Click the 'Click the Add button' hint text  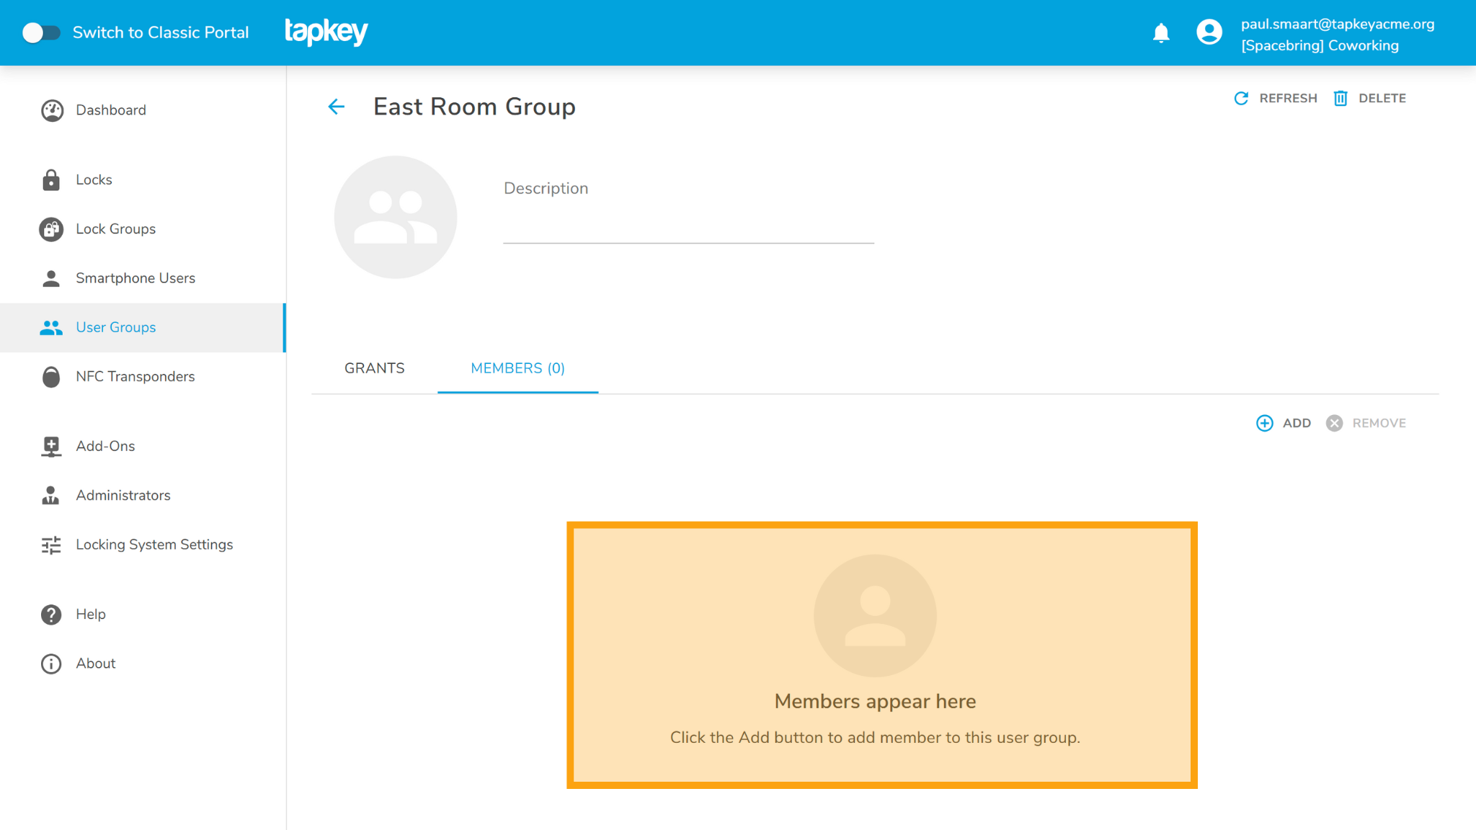875,737
